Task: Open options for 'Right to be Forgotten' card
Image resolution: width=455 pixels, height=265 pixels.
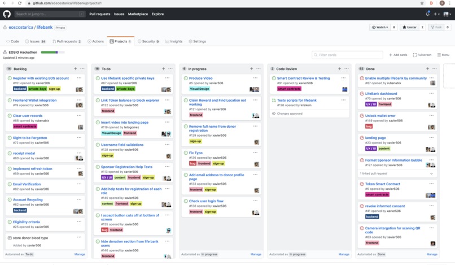Action: 79,137
